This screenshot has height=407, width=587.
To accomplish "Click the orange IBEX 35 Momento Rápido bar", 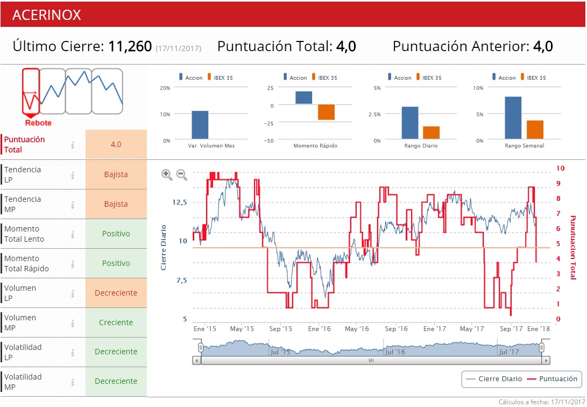I will click(327, 113).
